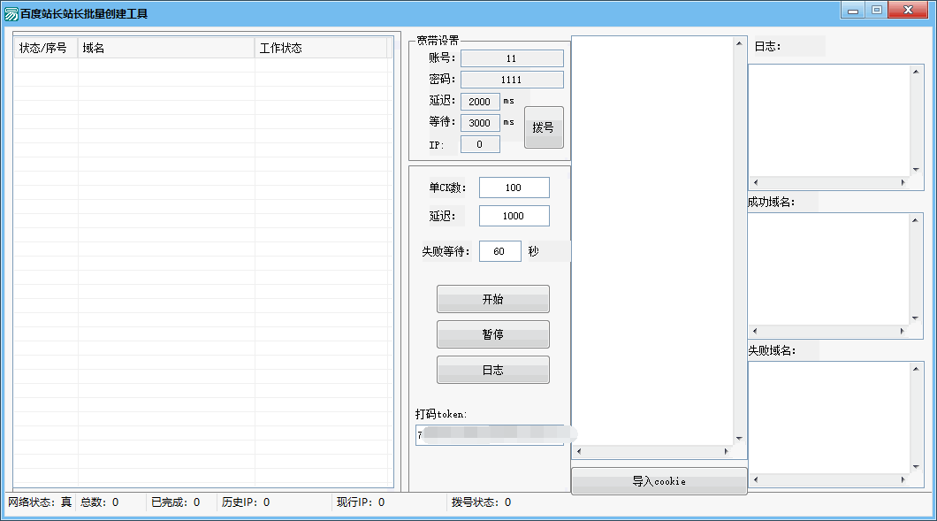Click the 暂停 pause button
Screen dimensions: 937x521
pyautogui.click(x=493, y=334)
